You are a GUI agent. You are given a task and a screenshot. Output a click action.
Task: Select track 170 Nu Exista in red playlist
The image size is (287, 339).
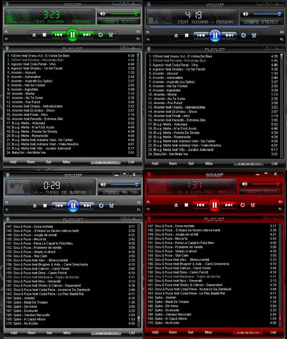(212, 323)
